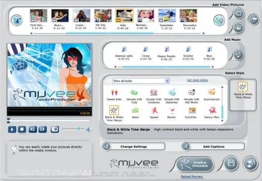The image size is (262, 181).
Task: Select the Blue music file
Action: (209, 53)
